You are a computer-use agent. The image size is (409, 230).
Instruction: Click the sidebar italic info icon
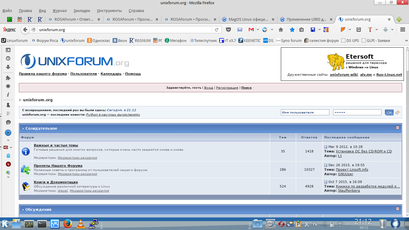pyautogui.click(x=8, y=95)
